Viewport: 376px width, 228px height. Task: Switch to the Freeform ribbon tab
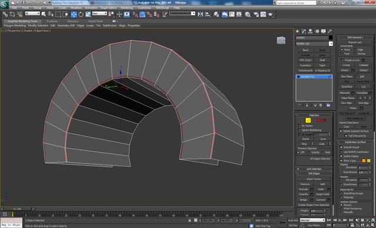click(52, 21)
